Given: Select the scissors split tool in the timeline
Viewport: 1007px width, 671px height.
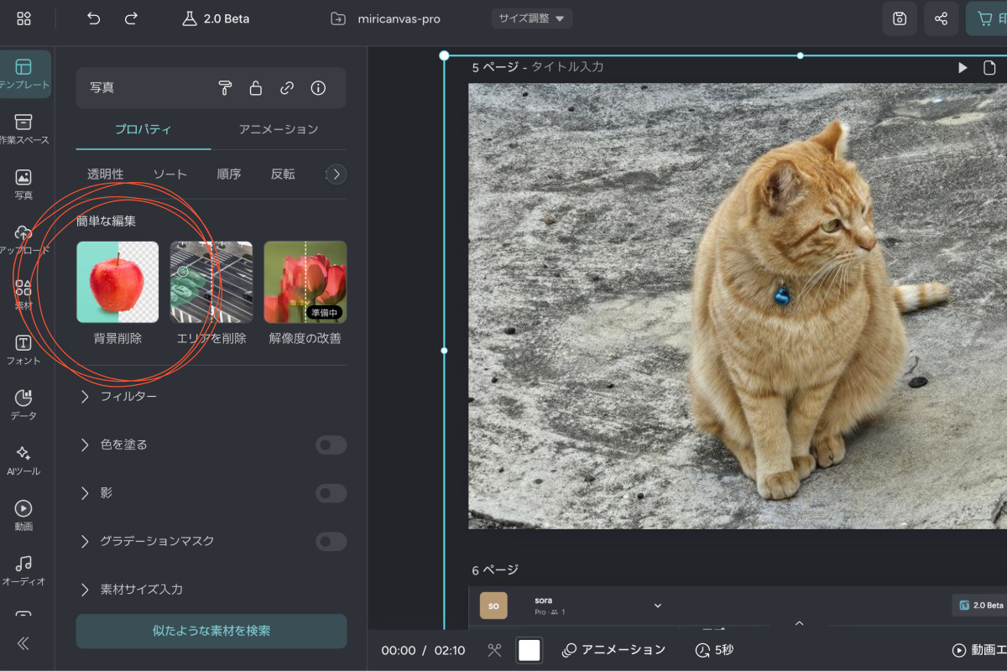Looking at the screenshot, I should tap(494, 649).
